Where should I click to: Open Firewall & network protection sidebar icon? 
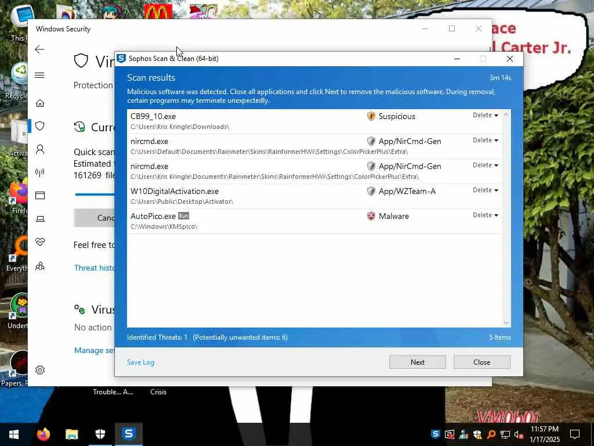pos(40,172)
